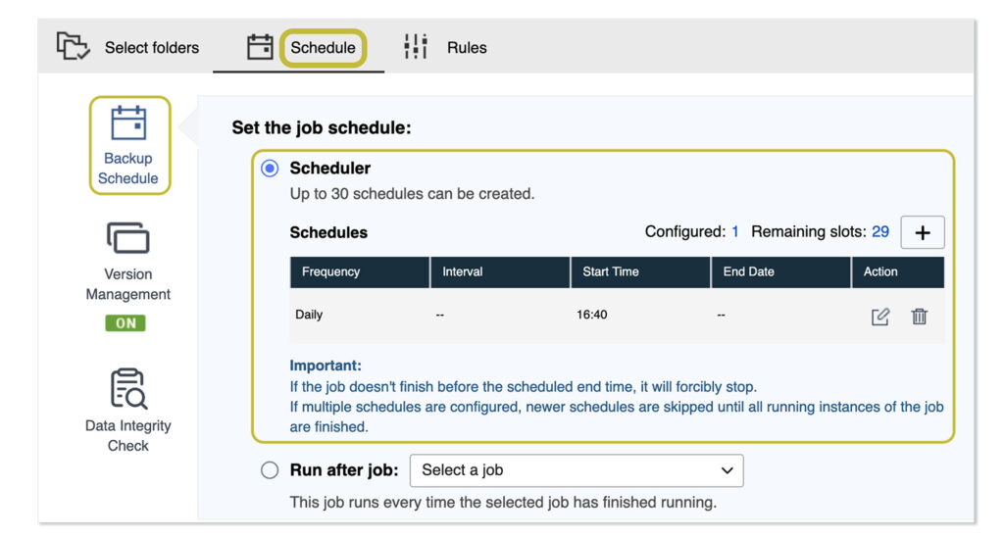The height and width of the screenshot is (538, 1004).
Task: Switch to the Rules tab
Action: (467, 47)
